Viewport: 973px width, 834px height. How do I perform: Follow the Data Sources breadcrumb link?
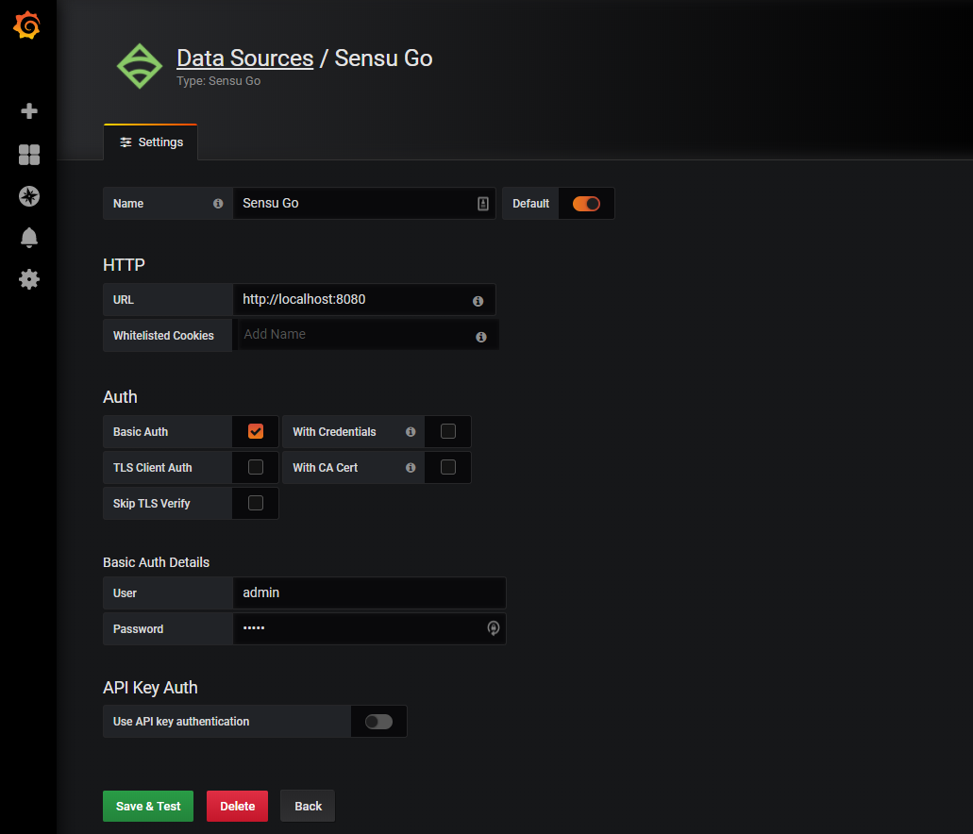(245, 58)
